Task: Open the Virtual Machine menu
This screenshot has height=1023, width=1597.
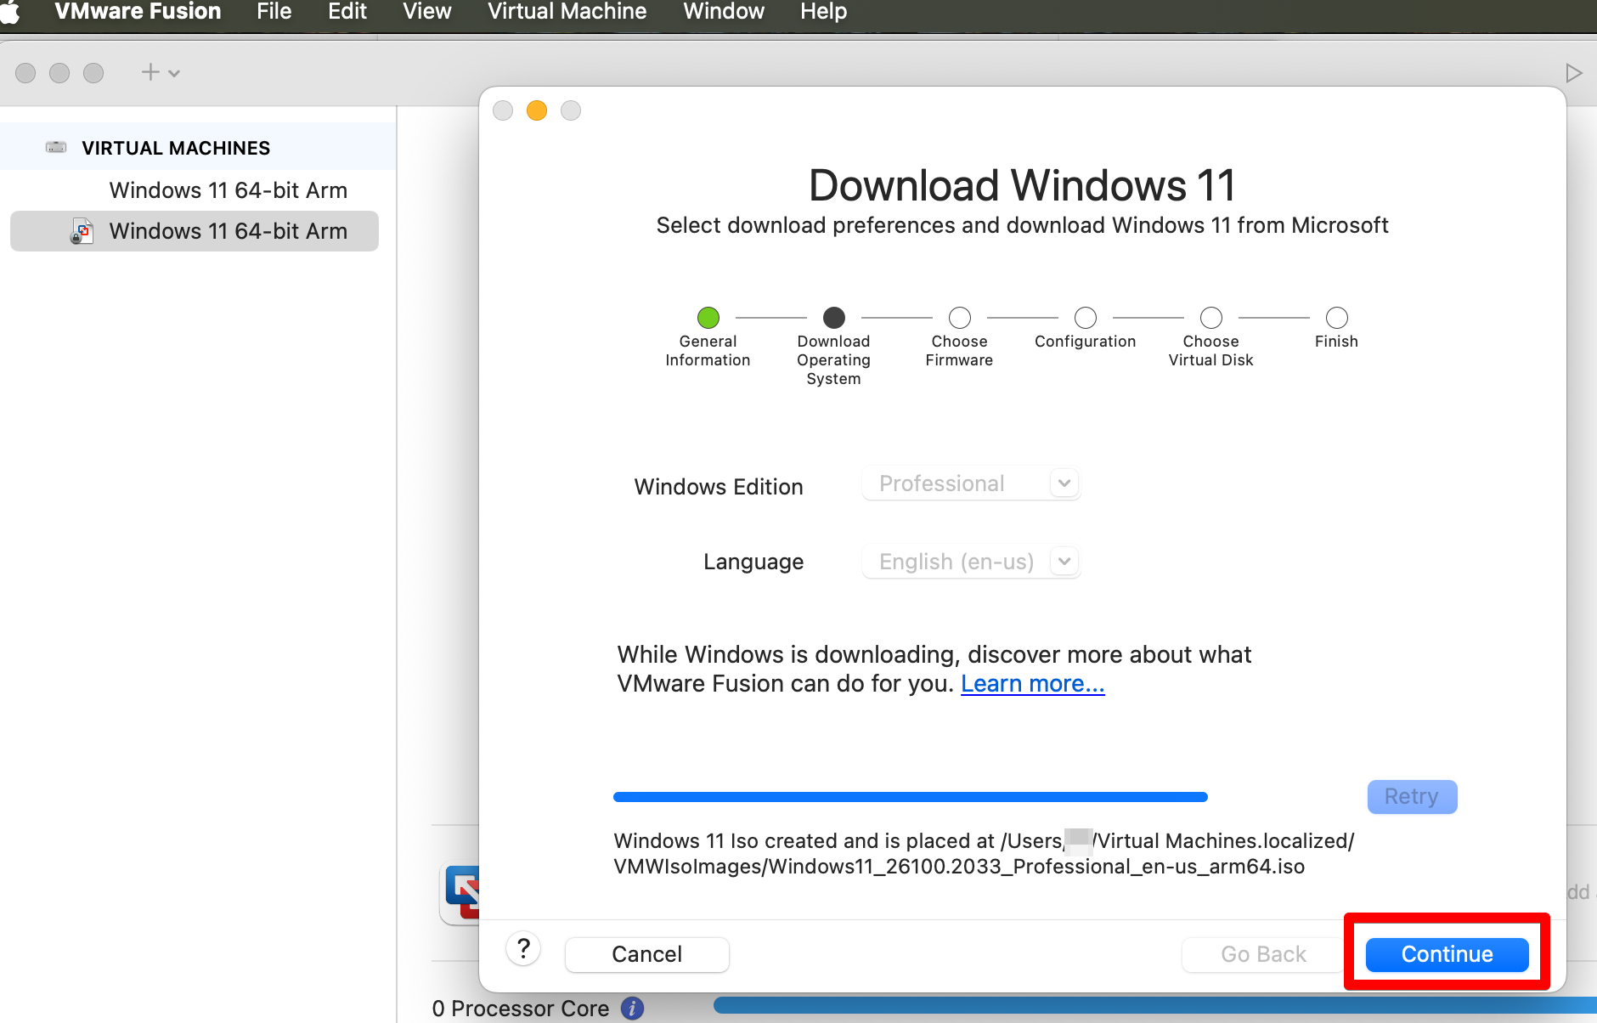Action: 567,12
